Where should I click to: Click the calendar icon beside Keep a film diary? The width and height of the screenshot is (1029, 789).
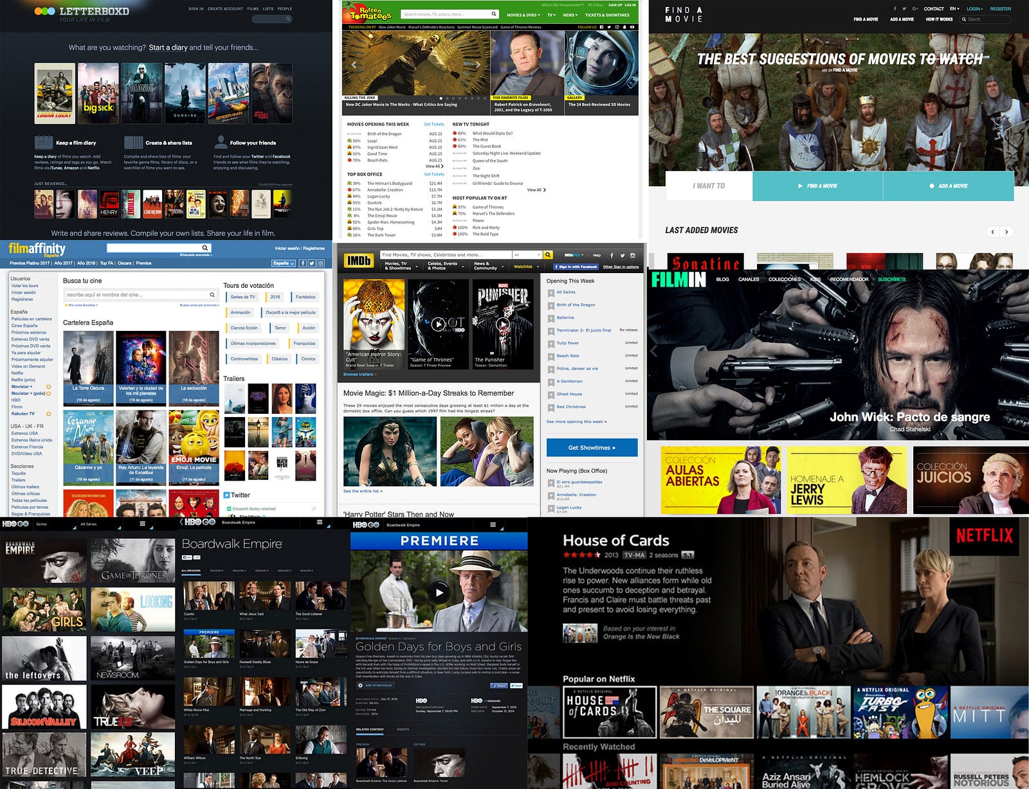coord(43,142)
